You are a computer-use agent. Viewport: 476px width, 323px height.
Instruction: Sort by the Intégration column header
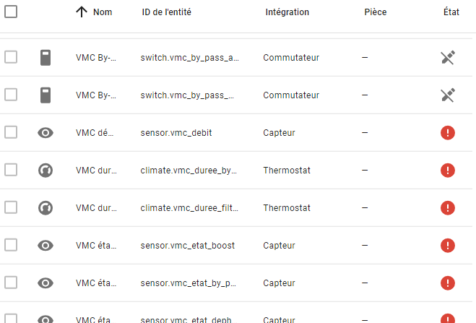click(287, 12)
